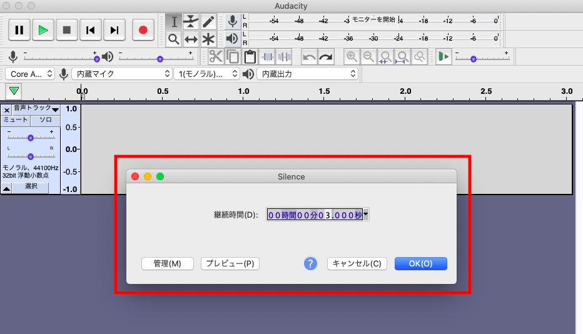Select the Zoom magnifier tool
Viewport: 583px width, 334px height.
tap(174, 39)
